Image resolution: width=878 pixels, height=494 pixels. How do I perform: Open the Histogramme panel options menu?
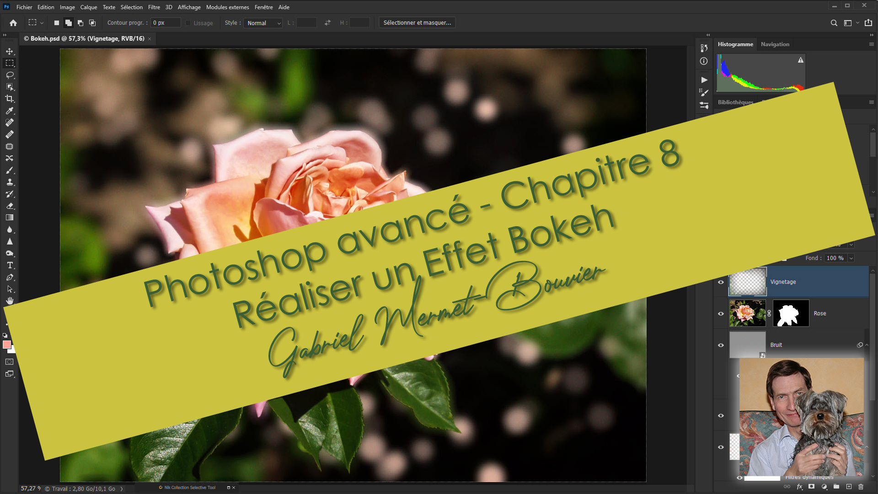coord(871,44)
